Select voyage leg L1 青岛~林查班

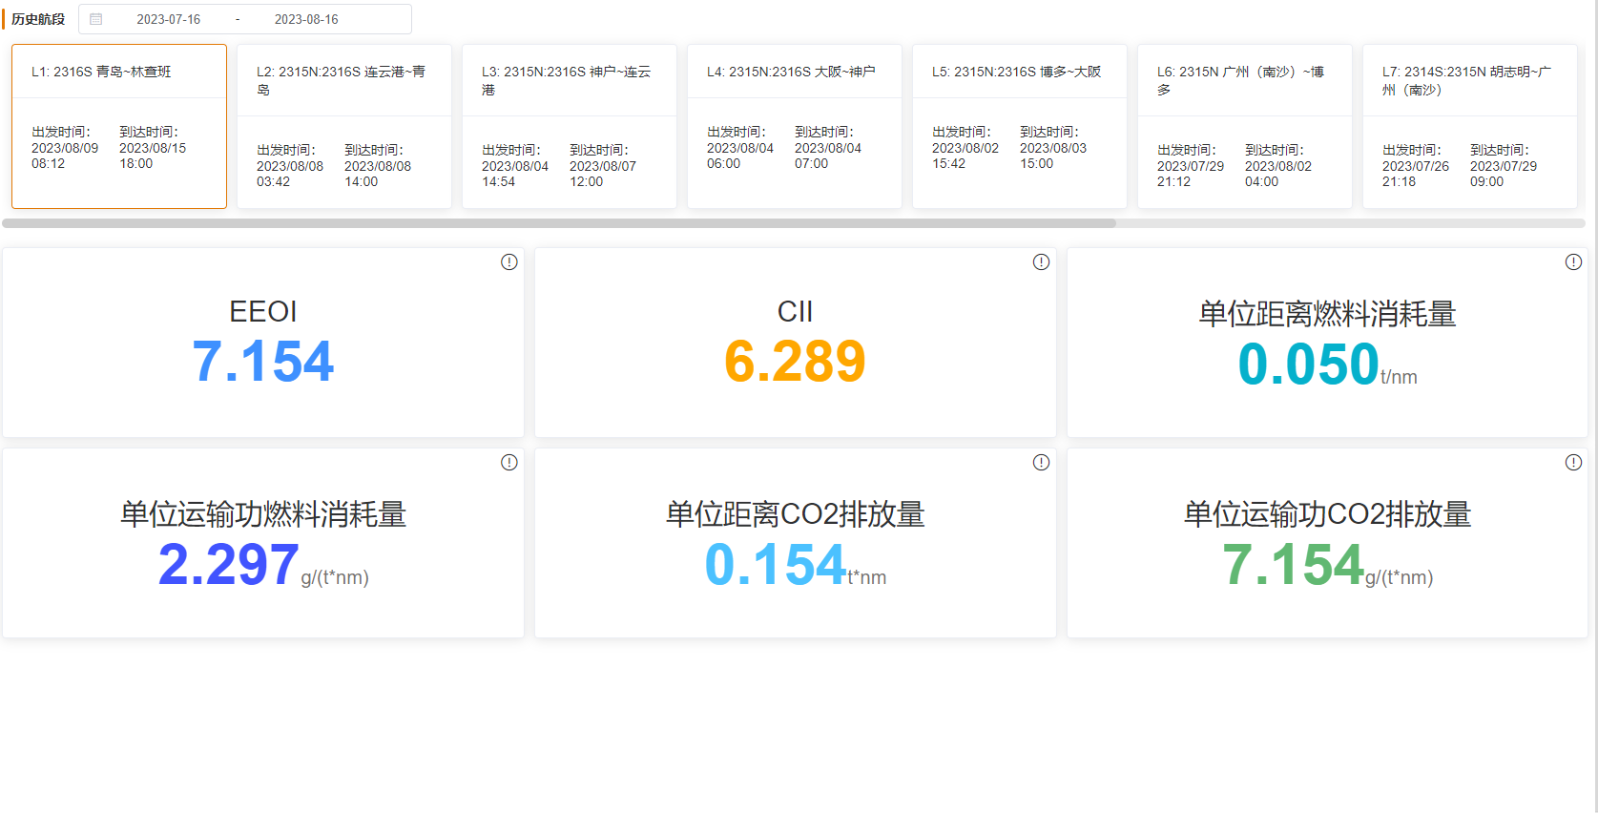(x=119, y=126)
